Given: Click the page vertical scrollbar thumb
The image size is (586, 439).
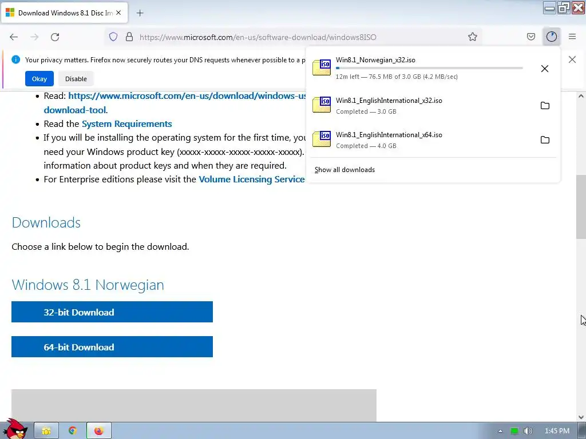Looking at the screenshot, I should pos(581,207).
